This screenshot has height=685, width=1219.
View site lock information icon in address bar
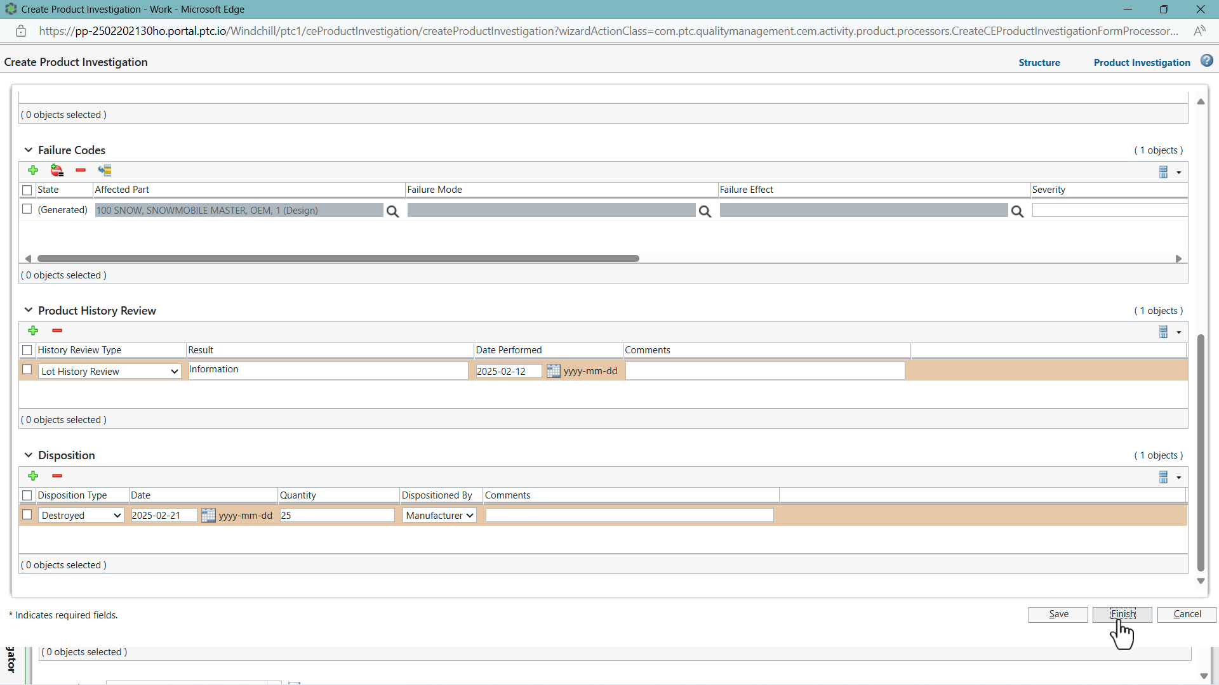click(21, 31)
